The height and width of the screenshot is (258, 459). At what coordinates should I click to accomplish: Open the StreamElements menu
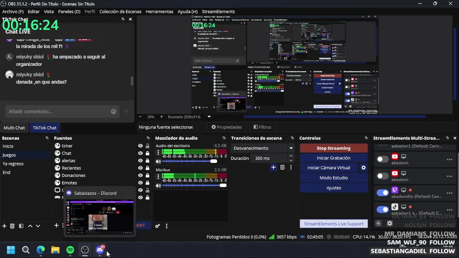pos(218,11)
